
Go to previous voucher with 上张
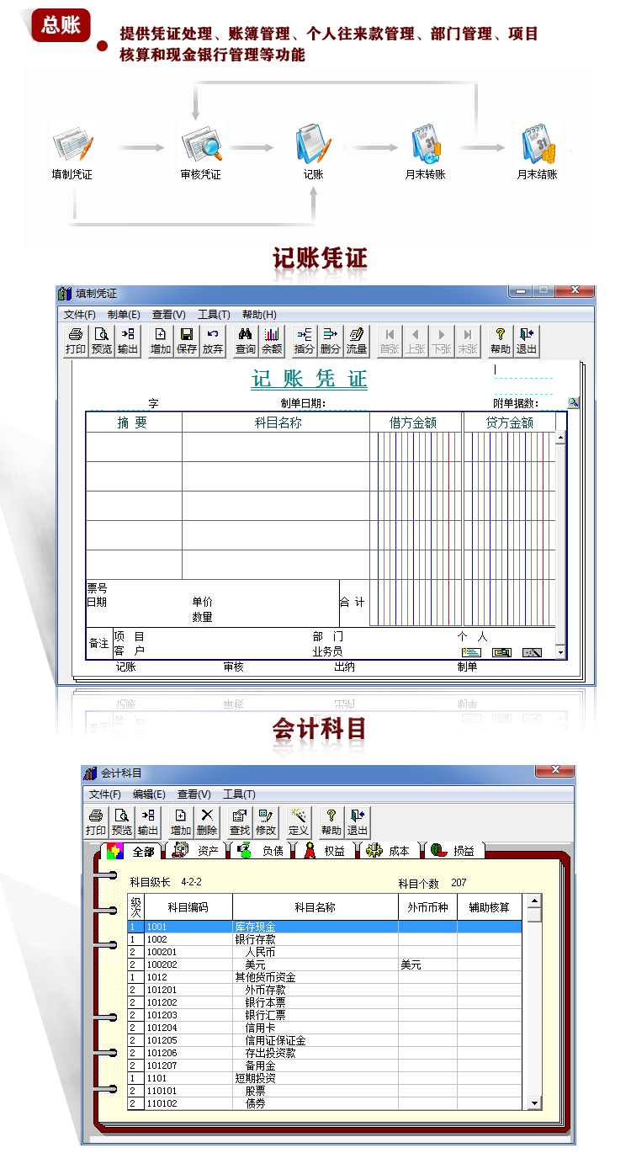416,341
